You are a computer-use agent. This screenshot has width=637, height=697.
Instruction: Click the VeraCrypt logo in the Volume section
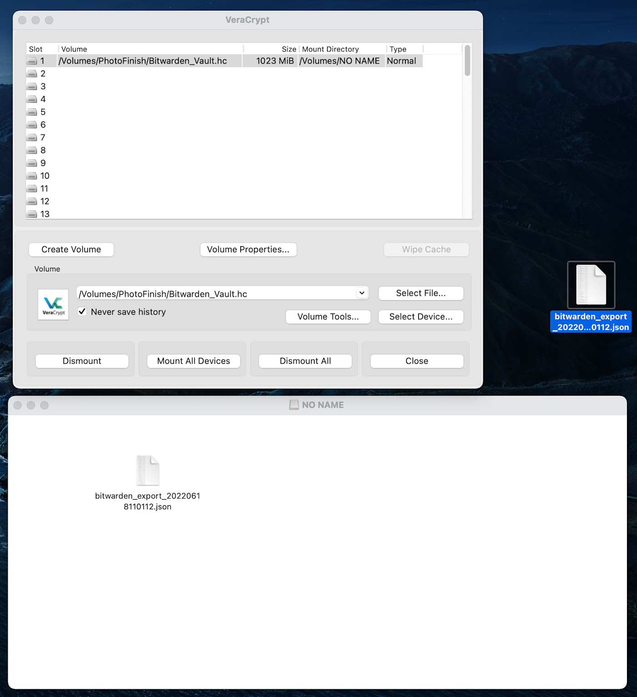(x=53, y=304)
